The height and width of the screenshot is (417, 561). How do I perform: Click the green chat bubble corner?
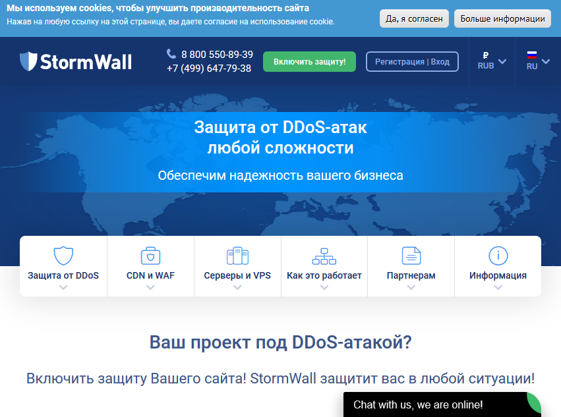(x=535, y=401)
